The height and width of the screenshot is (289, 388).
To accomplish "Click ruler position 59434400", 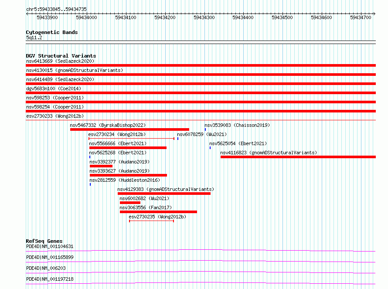I will (x=243, y=17).
